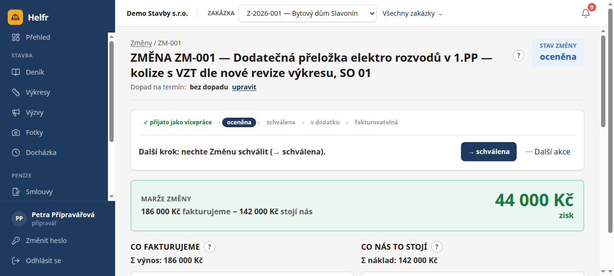The height and width of the screenshot is (276, 614).
Task: Go to Smlouvy menu item
Action: (54, 192)
